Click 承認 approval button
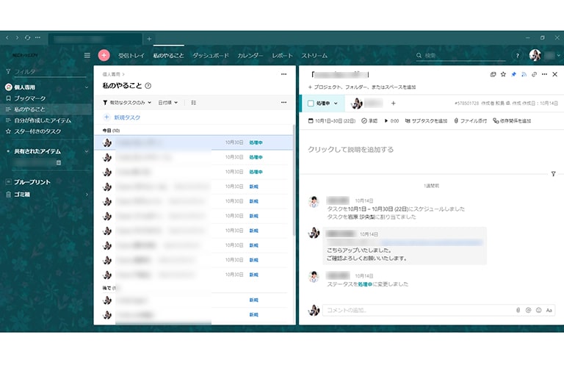 click(369, 121)
